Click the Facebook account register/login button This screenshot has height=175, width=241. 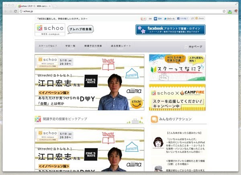pos(170,30)
